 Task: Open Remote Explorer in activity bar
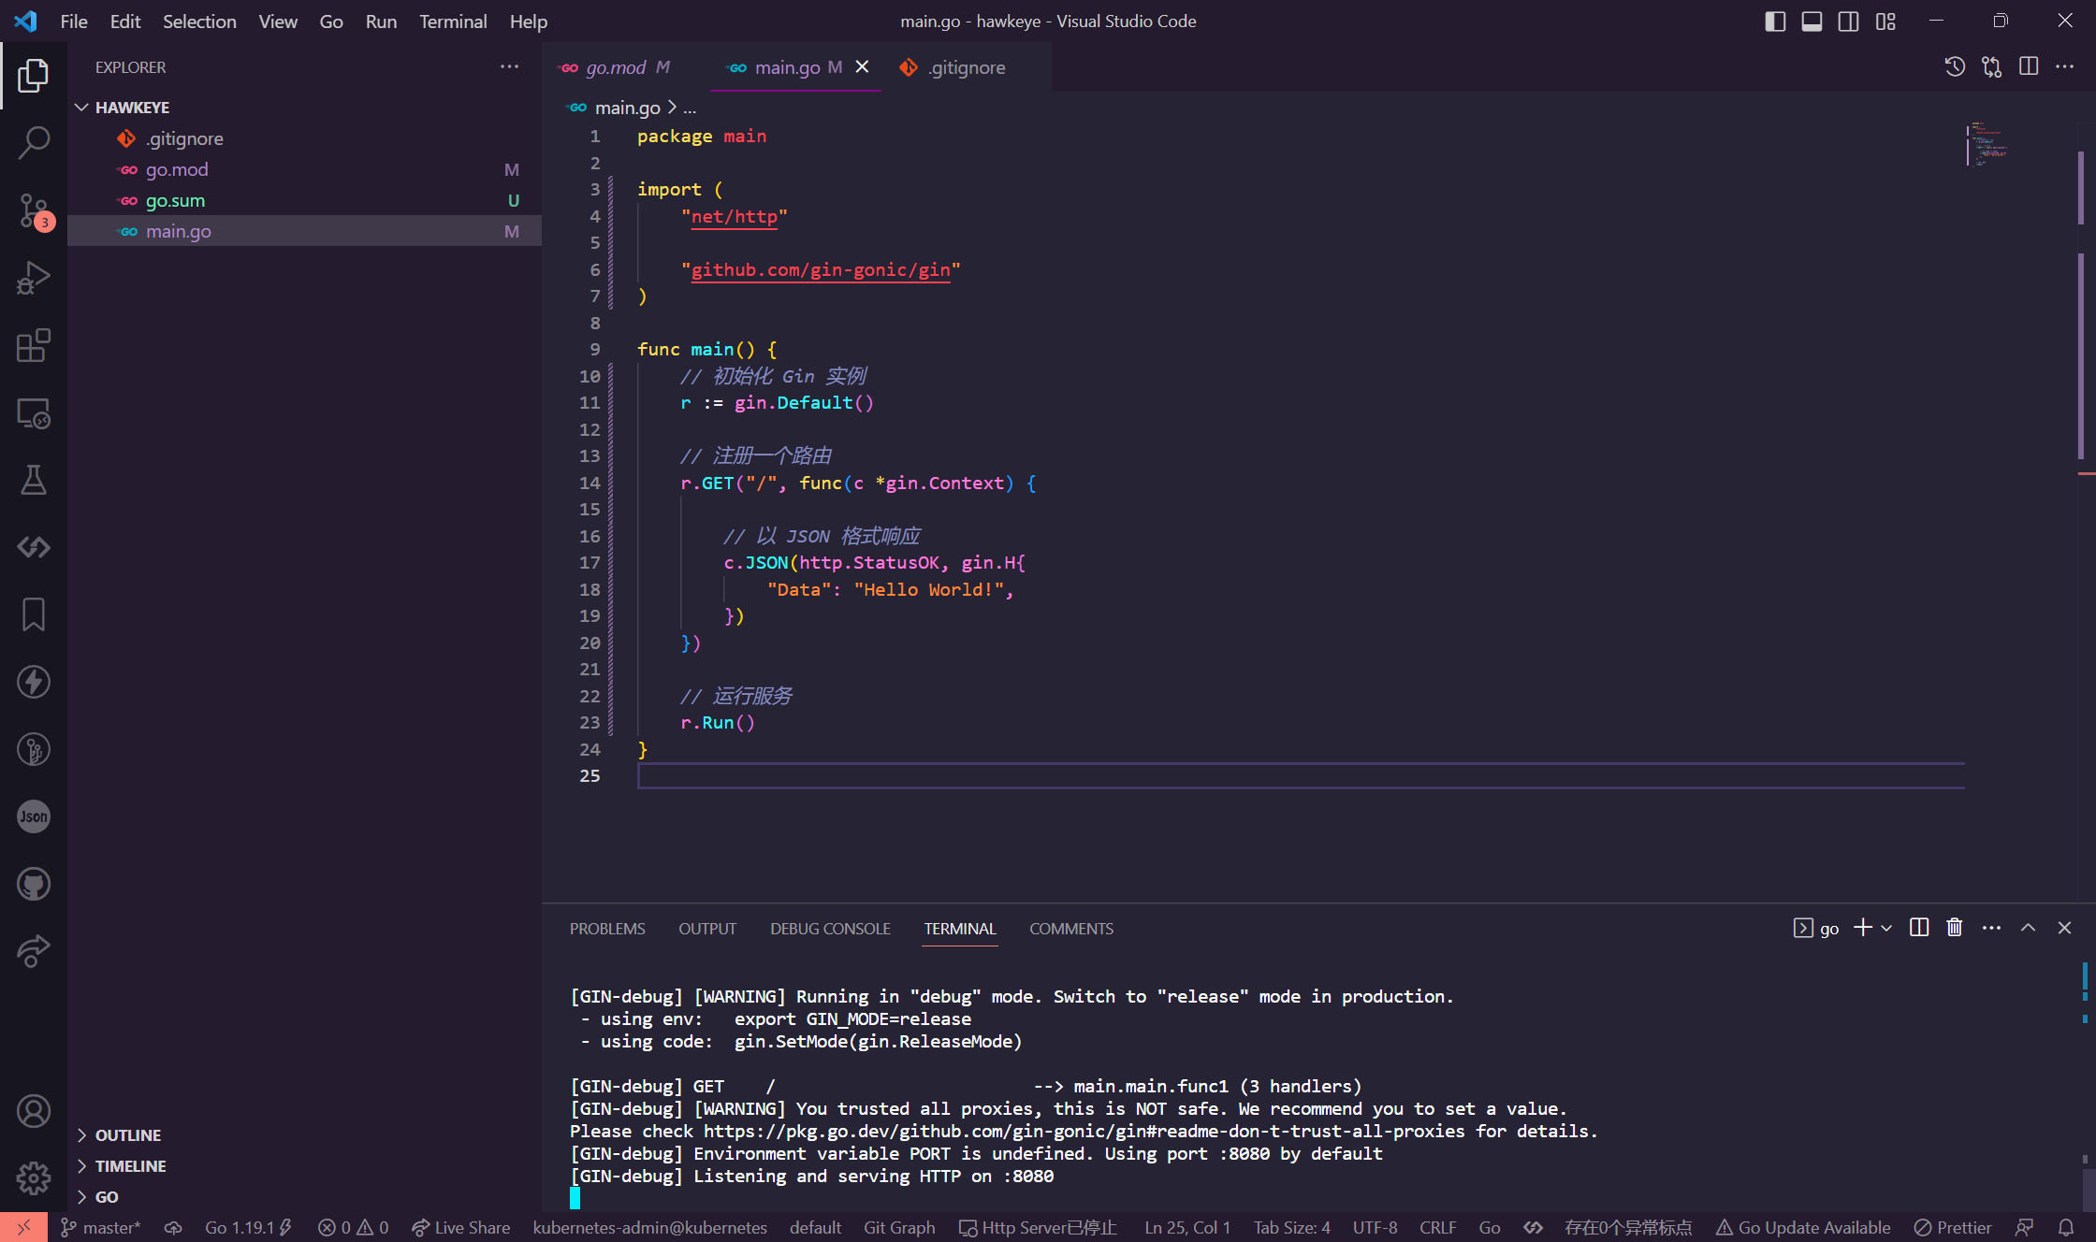coord(34,412)
